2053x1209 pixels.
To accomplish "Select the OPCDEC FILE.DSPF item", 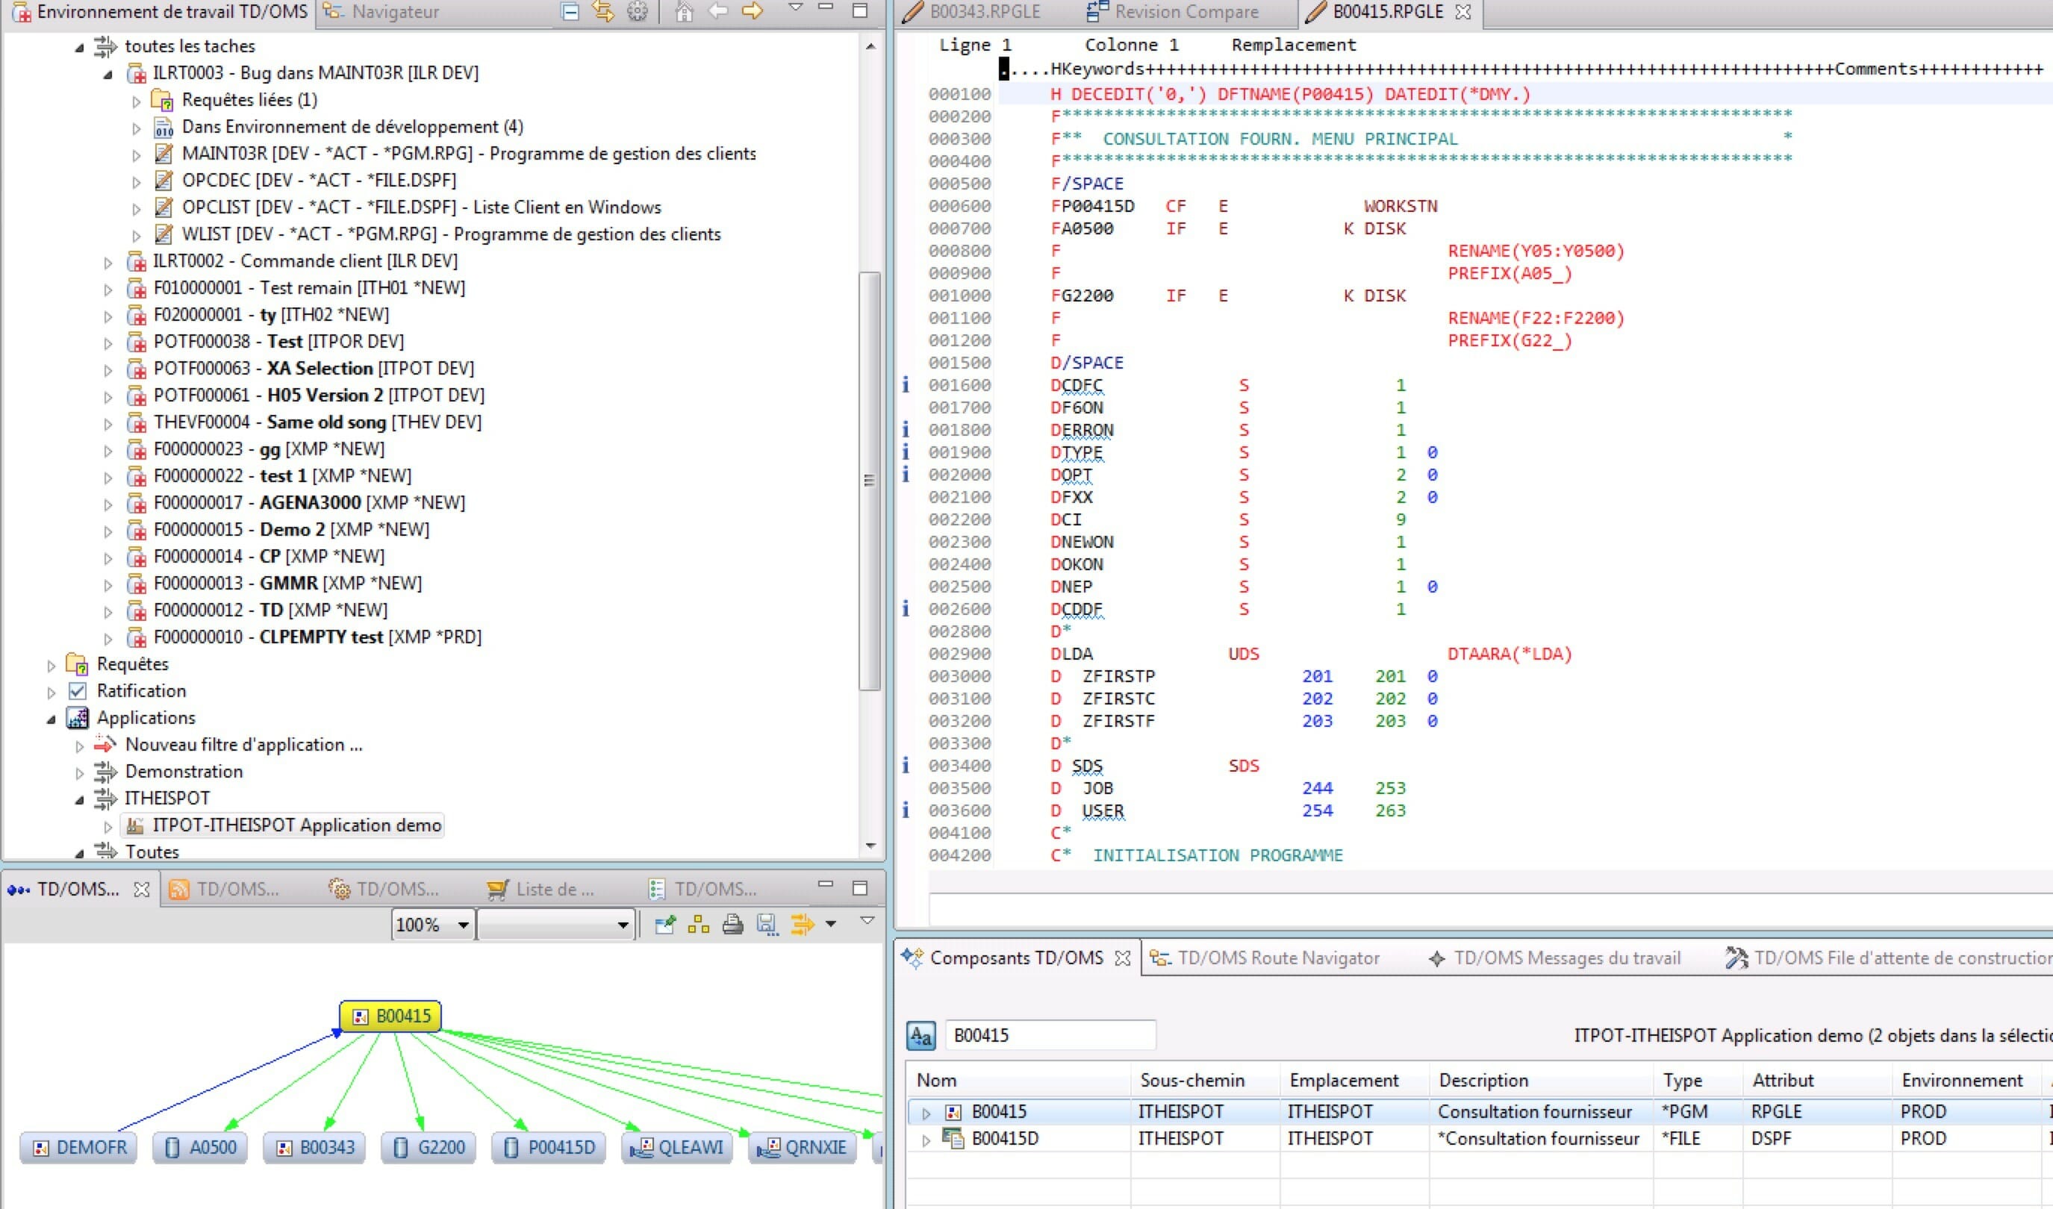I will tap(305, 180).
